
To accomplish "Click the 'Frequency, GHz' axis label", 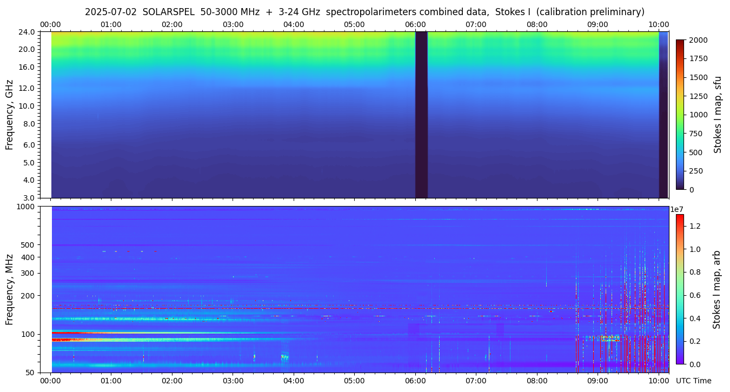I will [9, 115].
